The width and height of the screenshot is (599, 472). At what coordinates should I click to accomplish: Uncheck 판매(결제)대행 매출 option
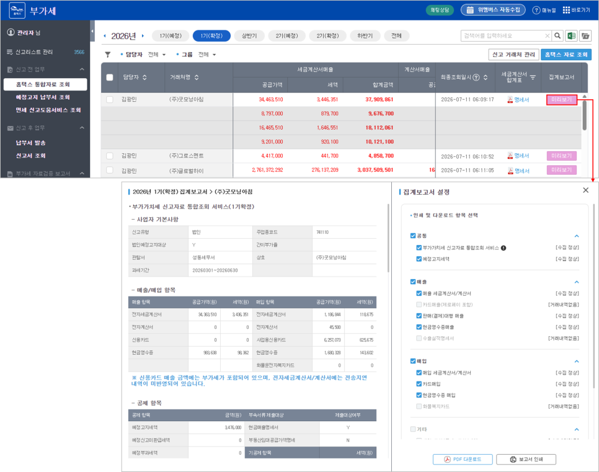coord(419,316)
